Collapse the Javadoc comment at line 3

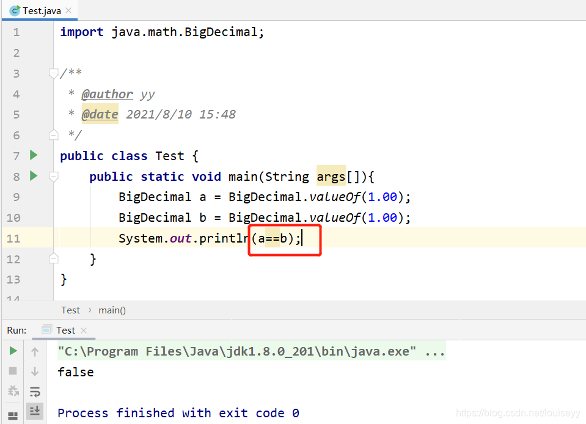click(x=53, y=73)
